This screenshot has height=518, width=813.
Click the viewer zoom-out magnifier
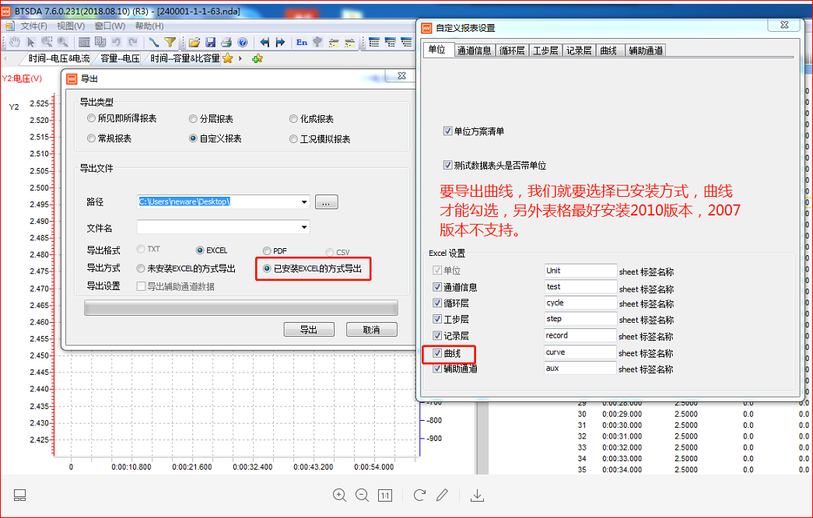(x=362, y=495)
